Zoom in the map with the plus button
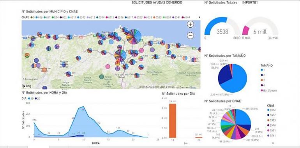The width and height of the screenshot is (300, 148). pyautogui.click(x=191, y=24)
